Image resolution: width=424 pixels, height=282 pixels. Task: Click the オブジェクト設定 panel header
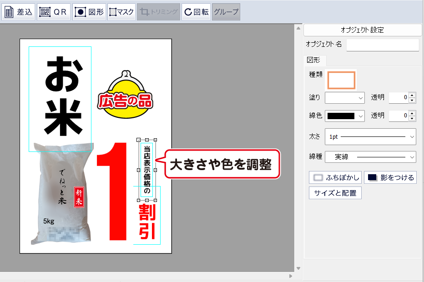click(362, 30)
